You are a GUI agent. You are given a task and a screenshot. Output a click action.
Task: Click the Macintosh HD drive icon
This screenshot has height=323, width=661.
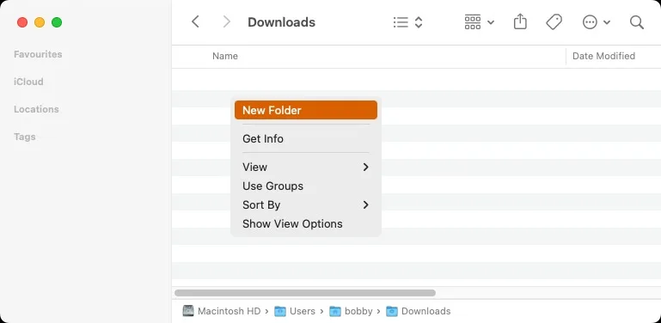[188, 311]
